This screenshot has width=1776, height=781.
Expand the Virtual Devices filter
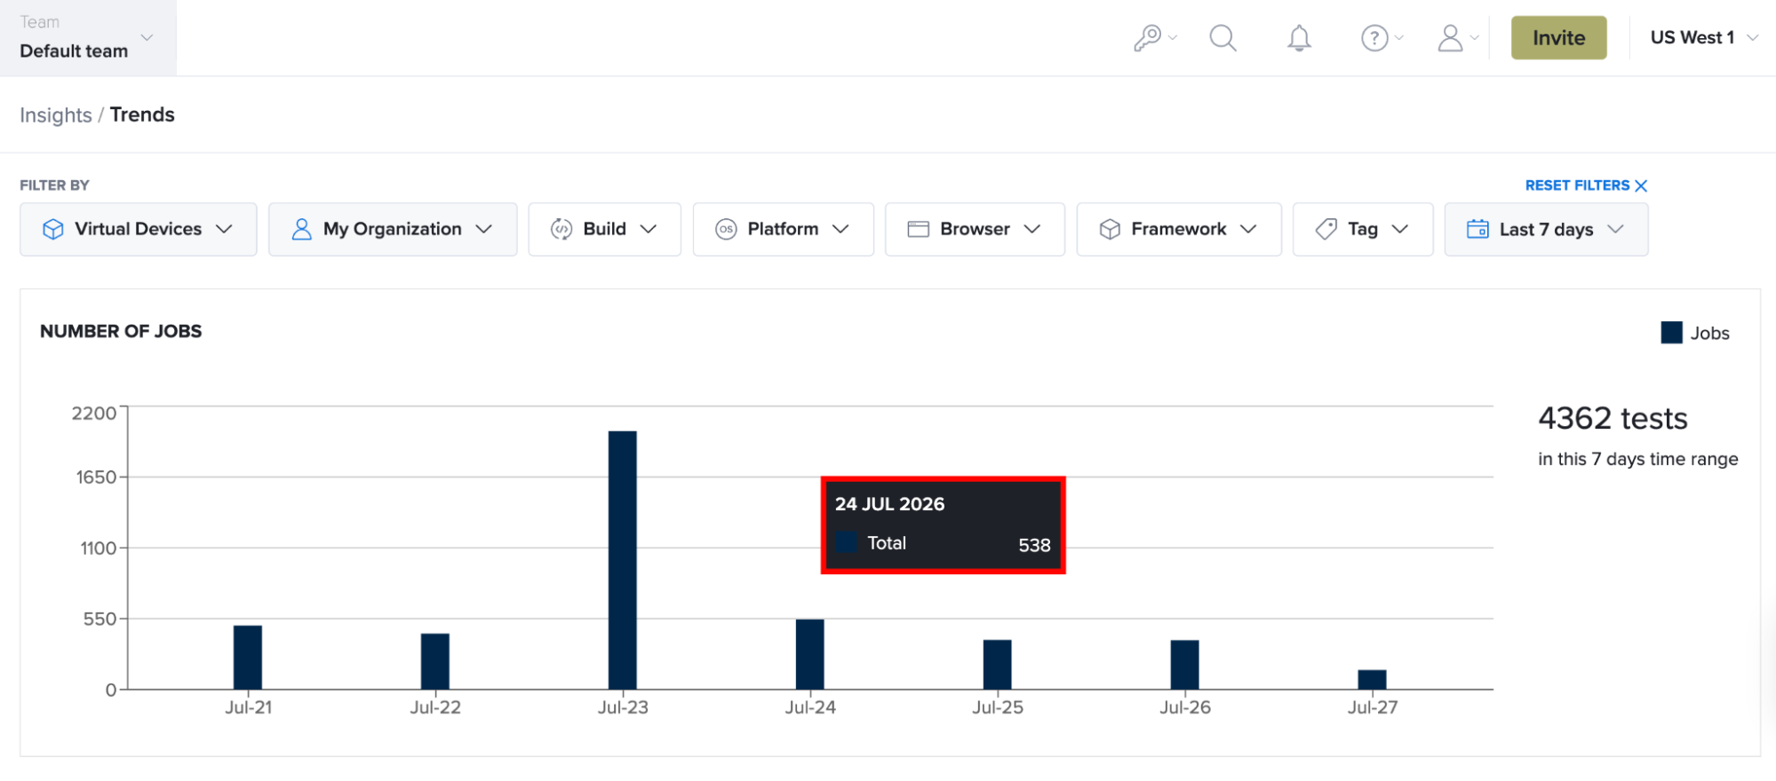(139, 229)
